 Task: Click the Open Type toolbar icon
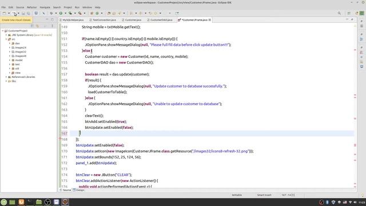(x=109, y=13)
